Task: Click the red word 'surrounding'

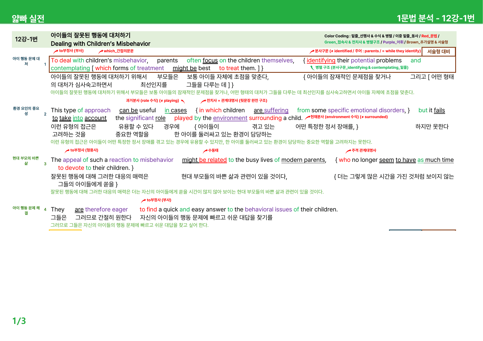Action: (x=265, y=118)
